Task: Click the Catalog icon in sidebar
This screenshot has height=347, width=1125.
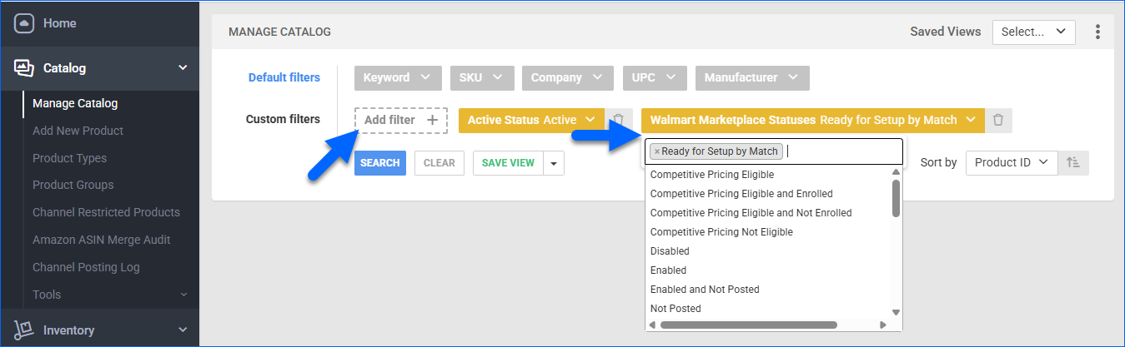Action: [23, 68]
